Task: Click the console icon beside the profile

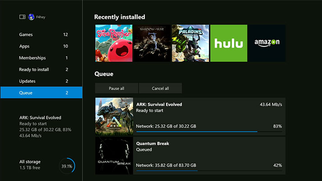Action: pos(22,17)
